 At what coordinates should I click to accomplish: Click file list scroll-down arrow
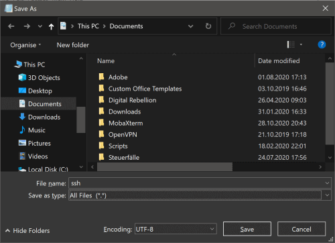(330, 158)
